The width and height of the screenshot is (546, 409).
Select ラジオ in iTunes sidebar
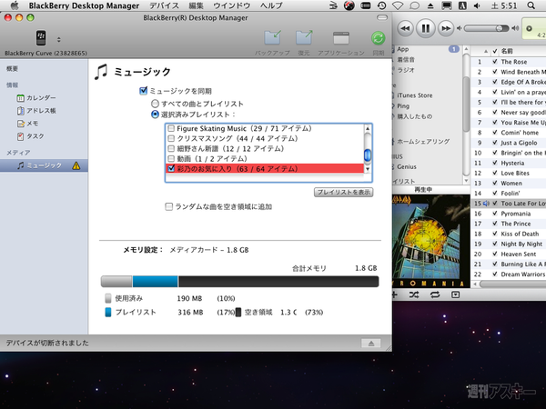click(x=405, y=70)
